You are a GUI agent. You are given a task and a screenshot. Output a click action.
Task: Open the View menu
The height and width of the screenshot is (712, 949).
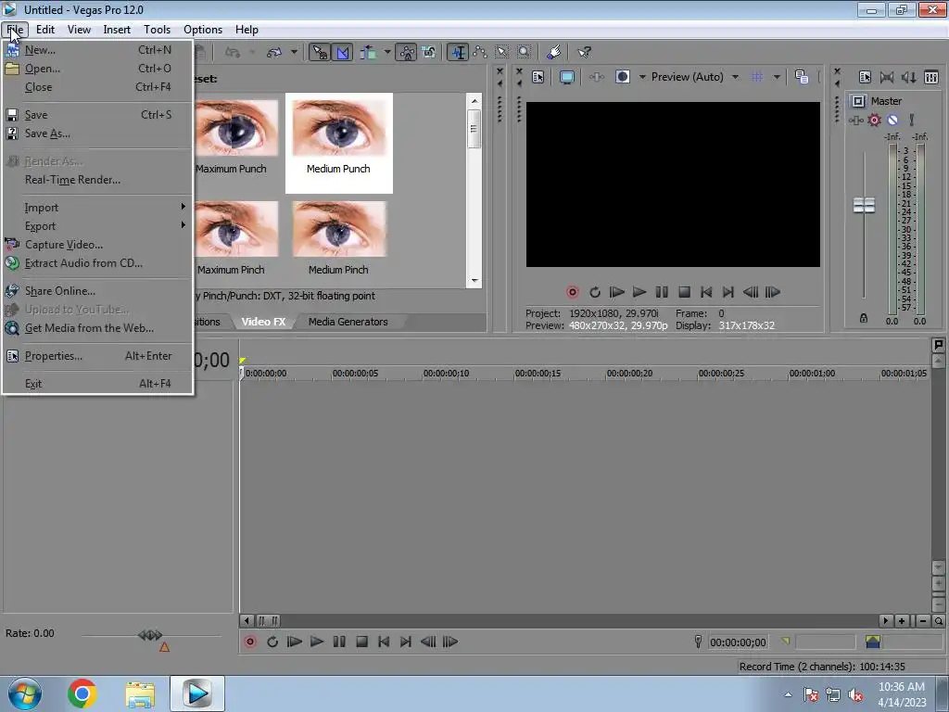(x=80, y=30)
